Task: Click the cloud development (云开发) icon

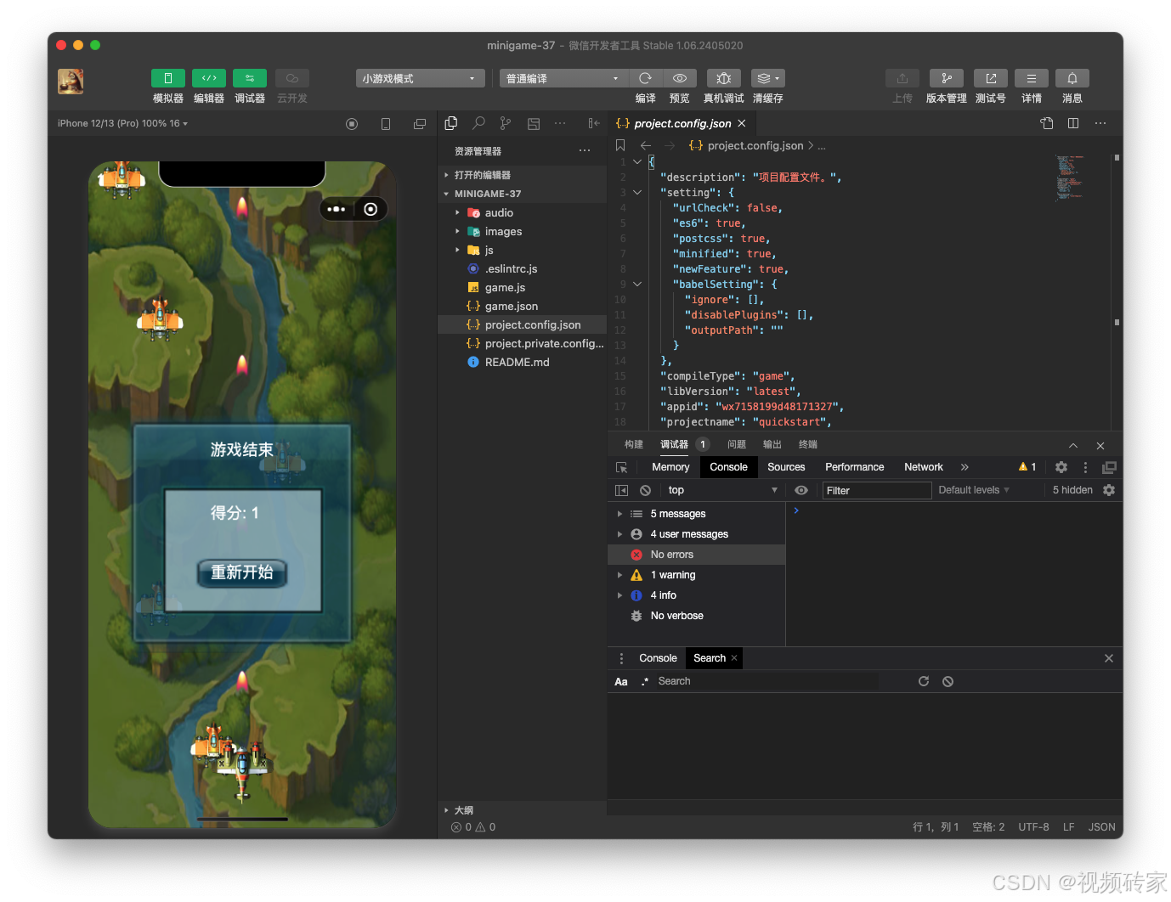Action: pos(292,78)
